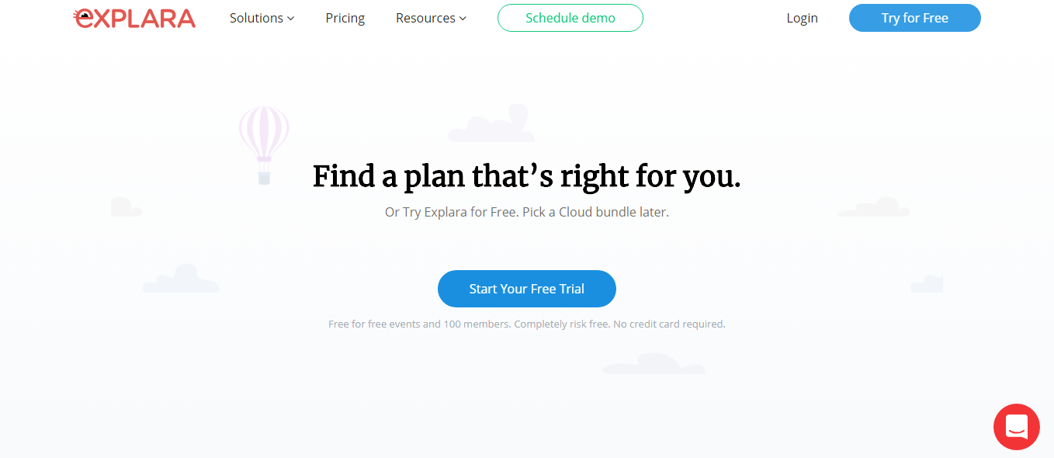This screenshot has width=1054, height=458.
Task: Click the hot air balloon illustration
Action: tap(264, 145)
